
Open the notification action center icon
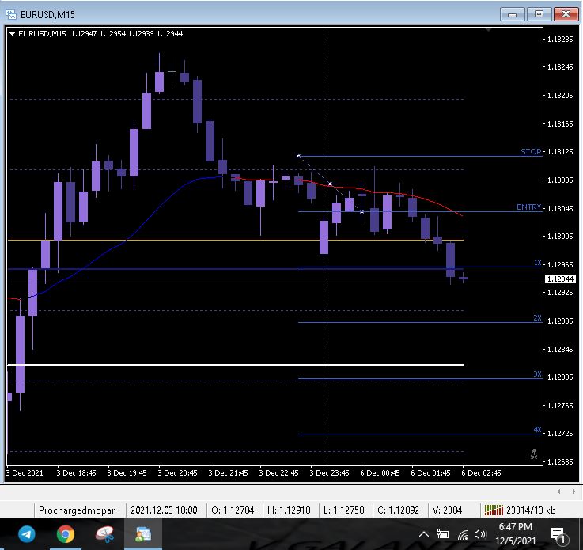558,535
